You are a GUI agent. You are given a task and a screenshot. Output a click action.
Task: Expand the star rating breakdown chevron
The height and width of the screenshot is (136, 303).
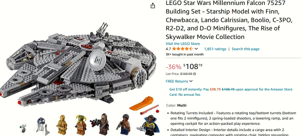(196, 49)
